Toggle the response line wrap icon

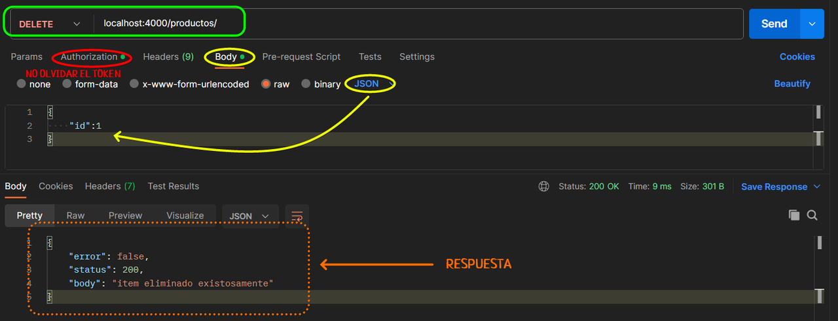[x=297, y=216]
